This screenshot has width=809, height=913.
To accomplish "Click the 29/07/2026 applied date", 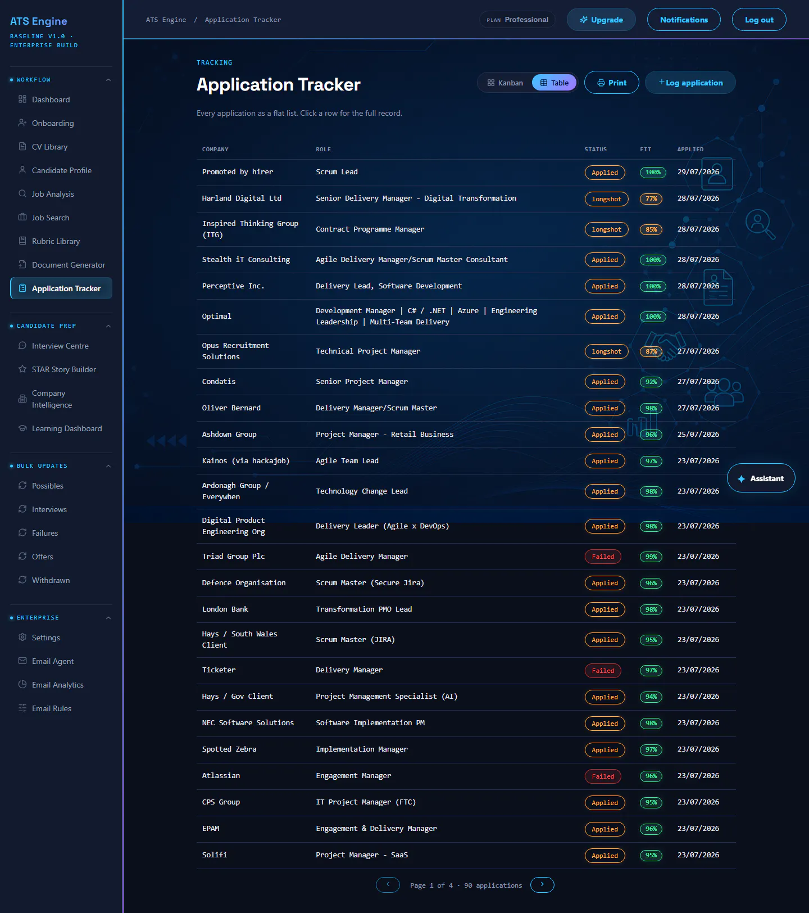I will 698,172.
